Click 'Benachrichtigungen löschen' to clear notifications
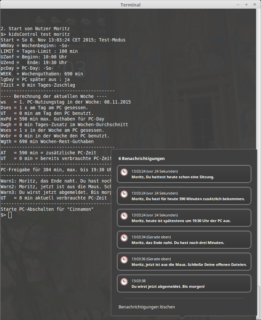This screenshot has height=320, width=261. (x=147, y=307)
